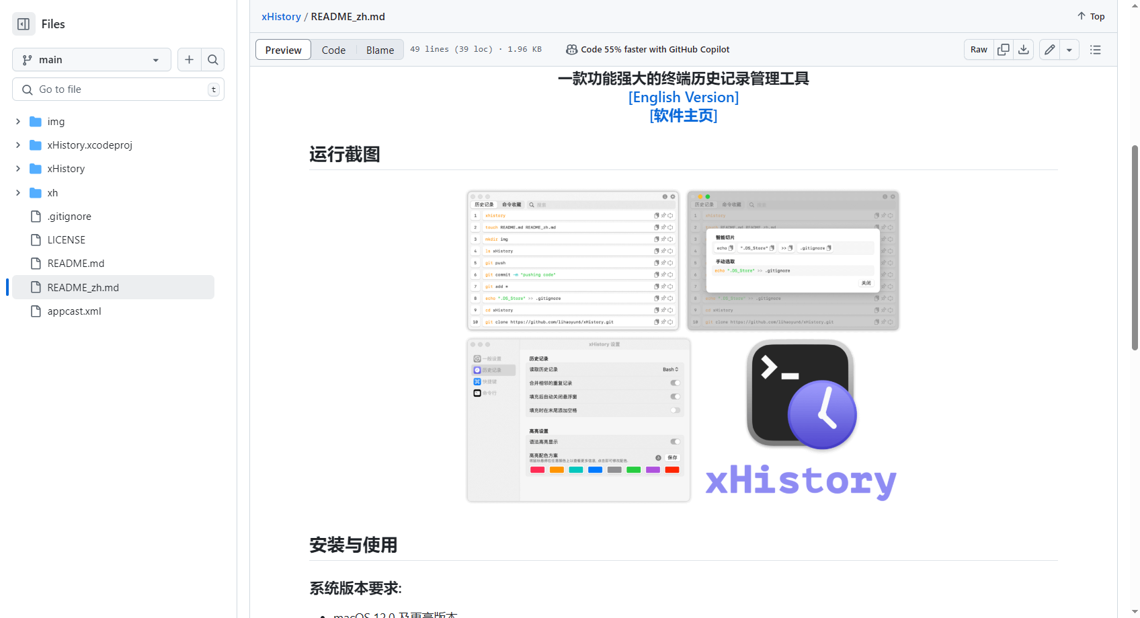The width and height of the screenshot is (1140, 618).
Task: Open the .gitignore file
Action: coord(69,217)
